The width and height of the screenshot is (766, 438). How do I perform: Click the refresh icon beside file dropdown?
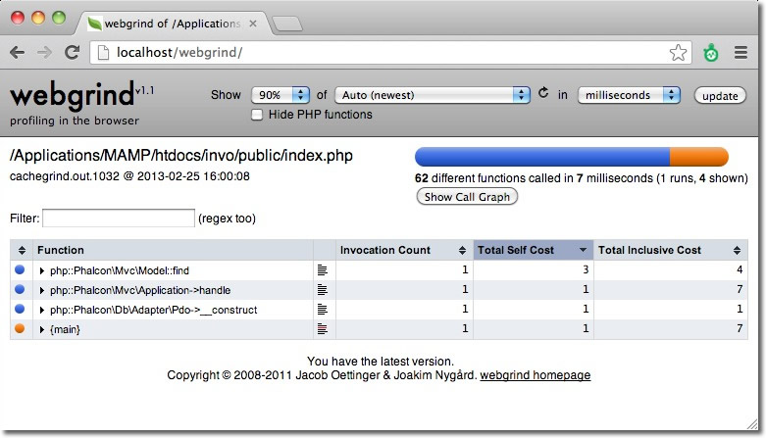coord(544,94)
